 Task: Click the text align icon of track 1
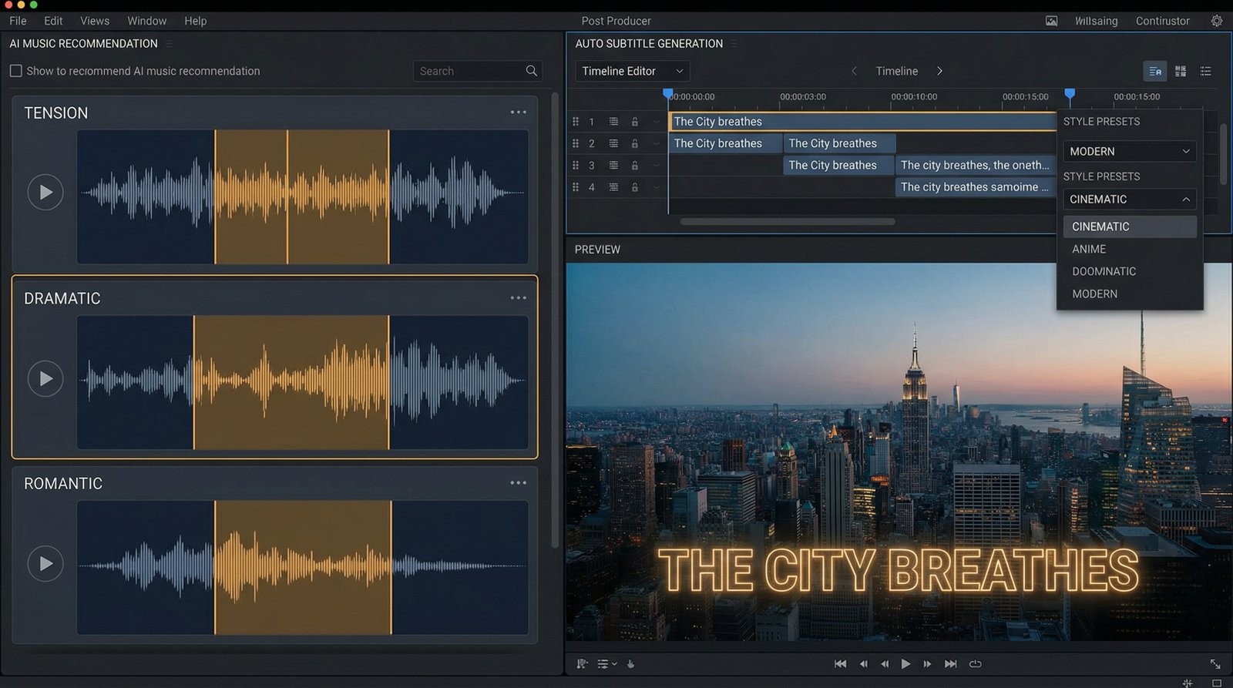pyautogui.click(x=613, y=122)
